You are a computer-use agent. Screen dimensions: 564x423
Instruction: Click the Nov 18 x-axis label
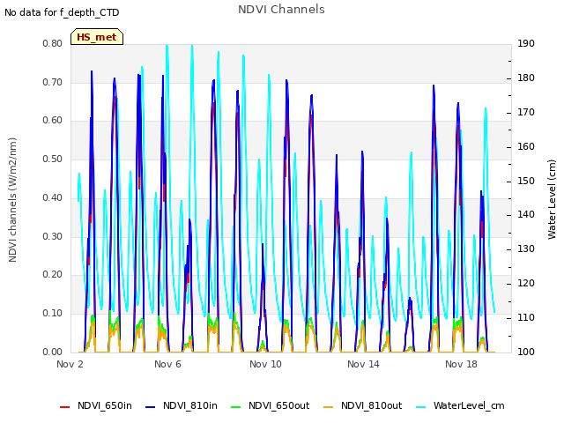(461, 364)
